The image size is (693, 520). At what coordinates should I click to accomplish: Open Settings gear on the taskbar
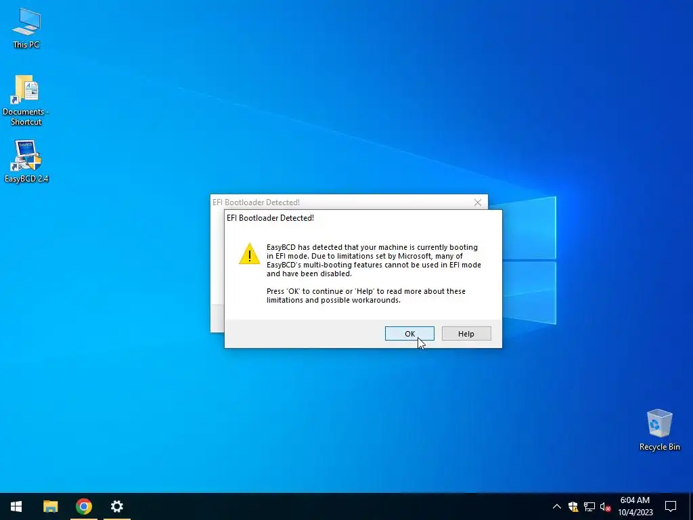tap(116, 506)
